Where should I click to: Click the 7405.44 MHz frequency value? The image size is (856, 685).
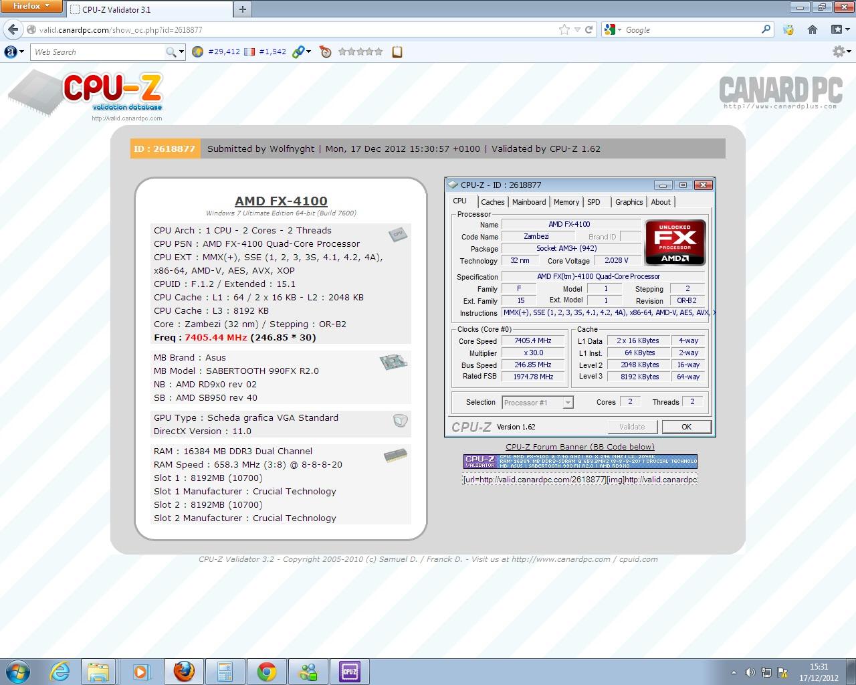pyautogui.click(x=216, y=337)
